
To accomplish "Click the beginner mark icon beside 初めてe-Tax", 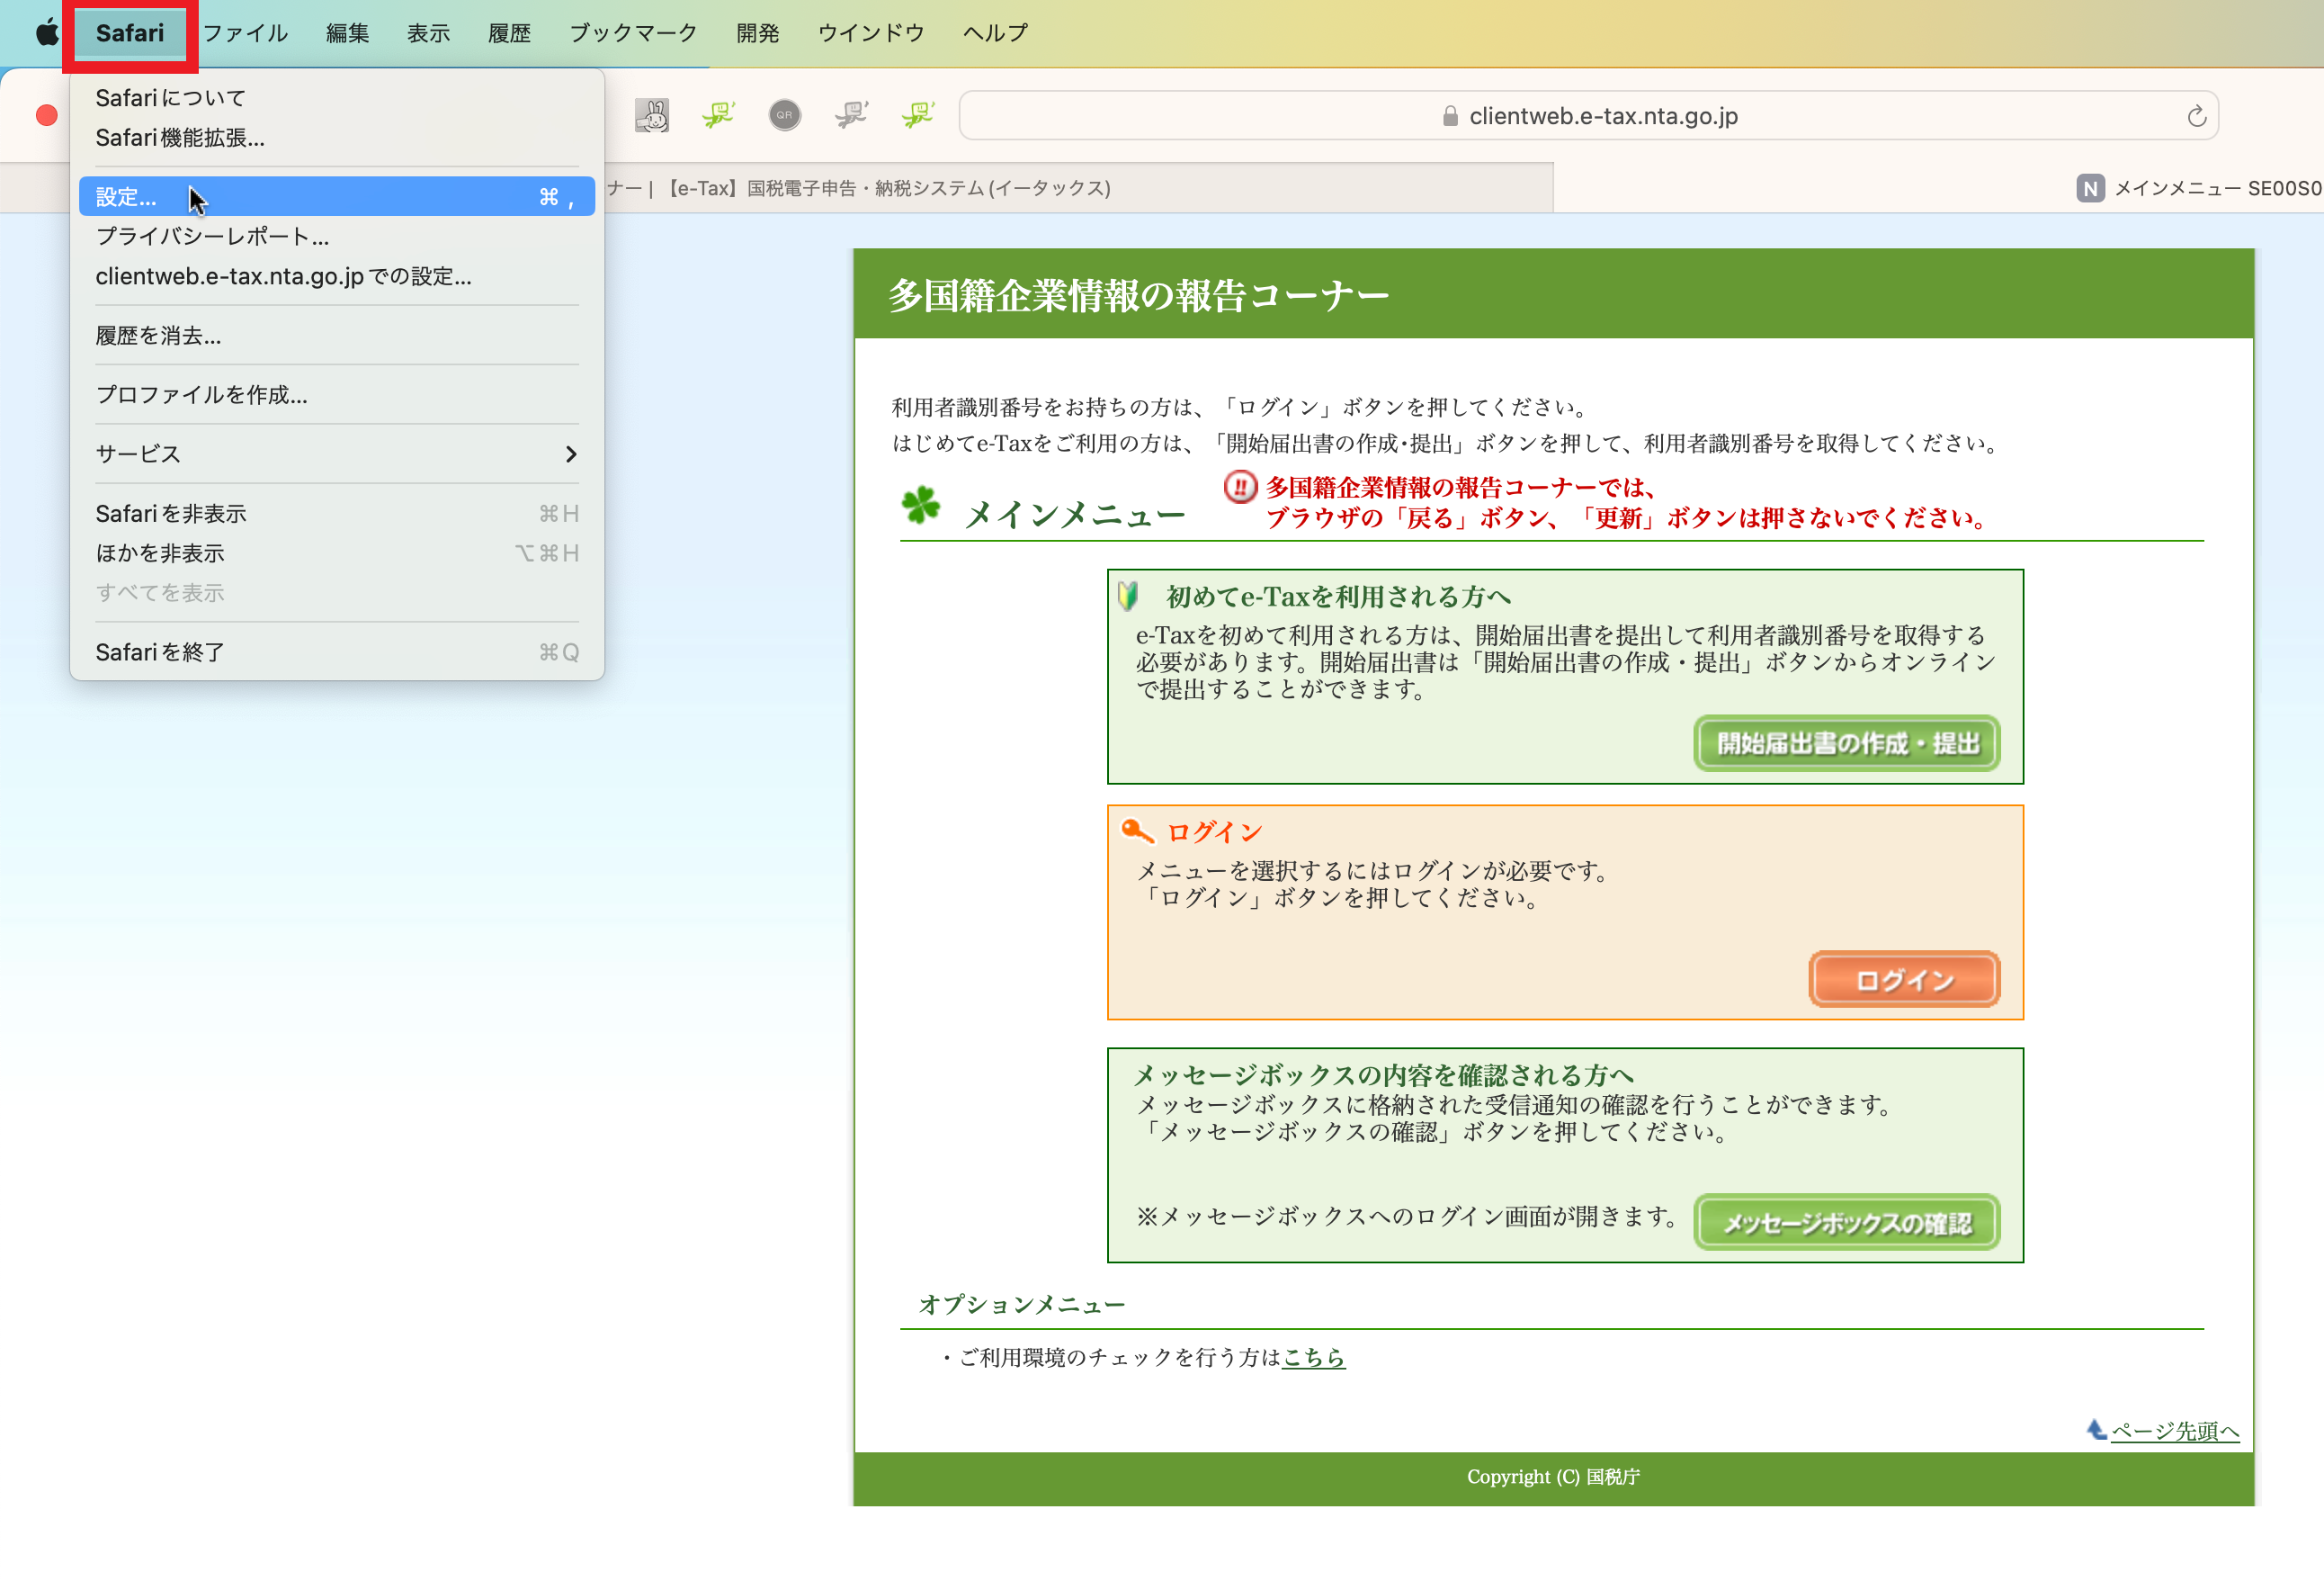I will (x=1129, y=597).
